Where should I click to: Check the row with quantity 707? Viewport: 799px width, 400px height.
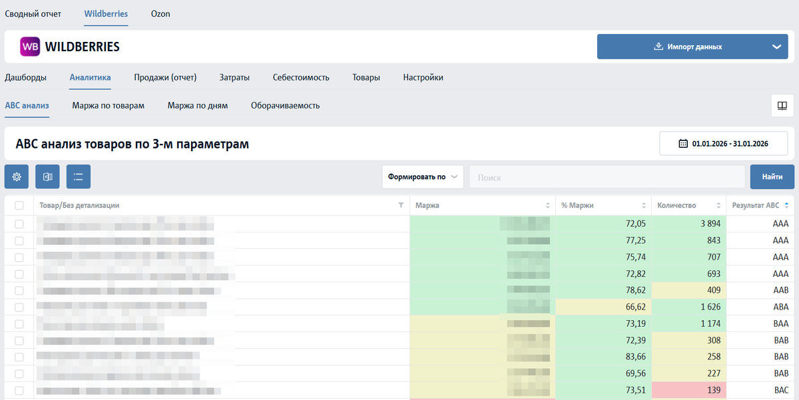point(19,257)
